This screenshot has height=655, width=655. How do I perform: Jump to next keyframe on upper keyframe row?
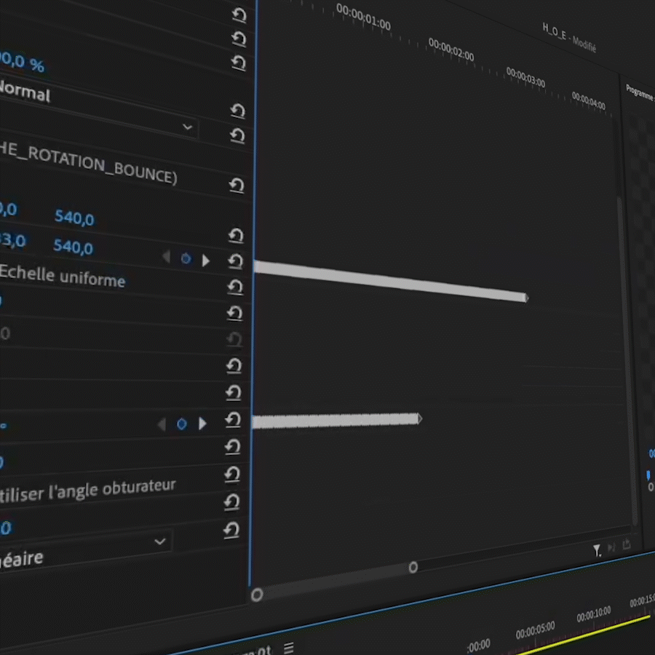tap(206, 260)
